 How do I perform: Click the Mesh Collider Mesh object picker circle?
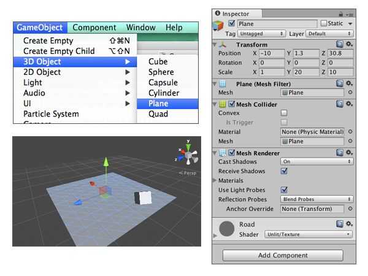(x=350, y=141)
